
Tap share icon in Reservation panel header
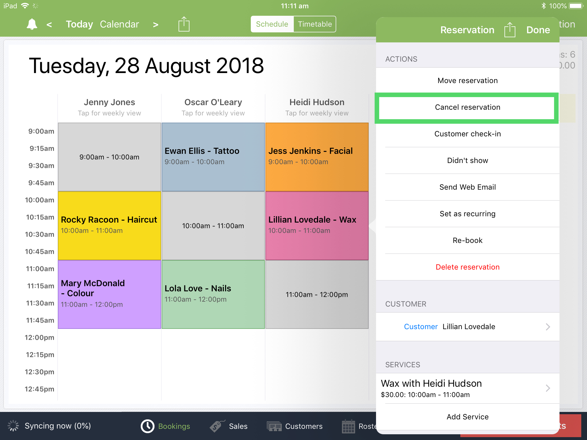[x=510, y=30]
